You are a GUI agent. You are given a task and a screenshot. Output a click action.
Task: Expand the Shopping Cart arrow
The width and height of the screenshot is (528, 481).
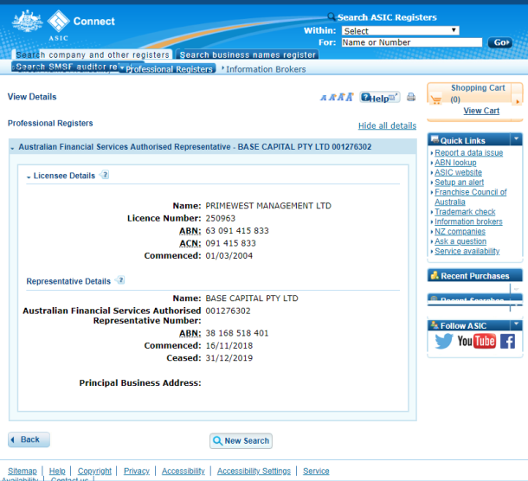(518, 101)
